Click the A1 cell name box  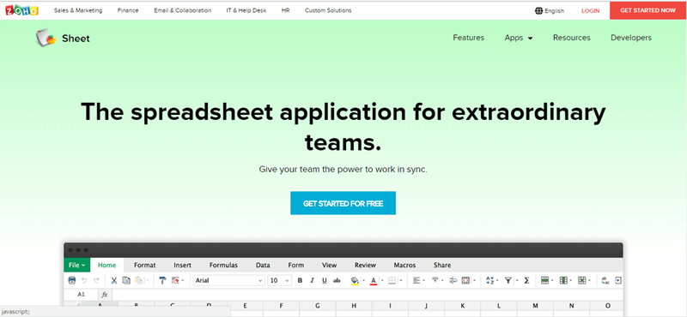click(x=81, y=294)
